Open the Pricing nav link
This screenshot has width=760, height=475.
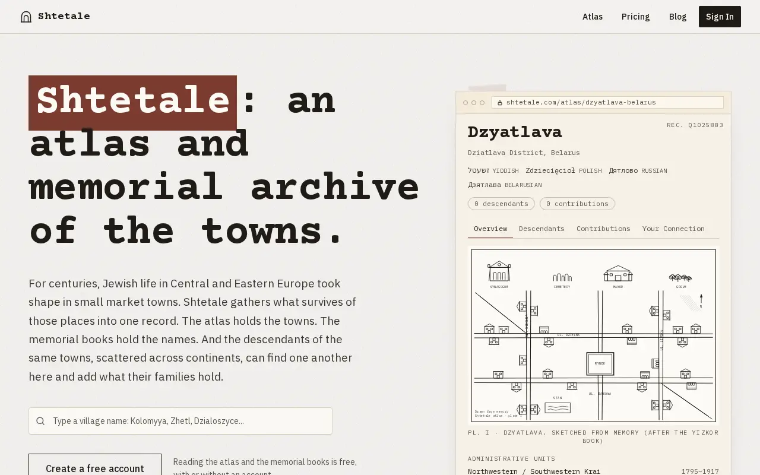(635, 17)
